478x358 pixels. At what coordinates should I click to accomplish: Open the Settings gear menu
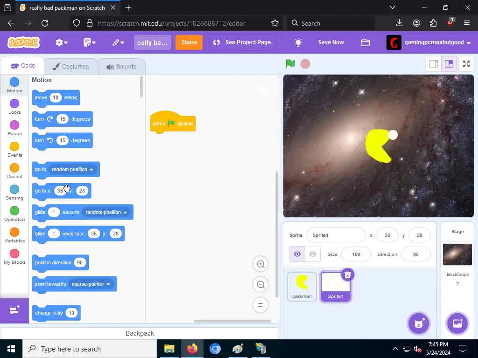(x=61, y=42)
